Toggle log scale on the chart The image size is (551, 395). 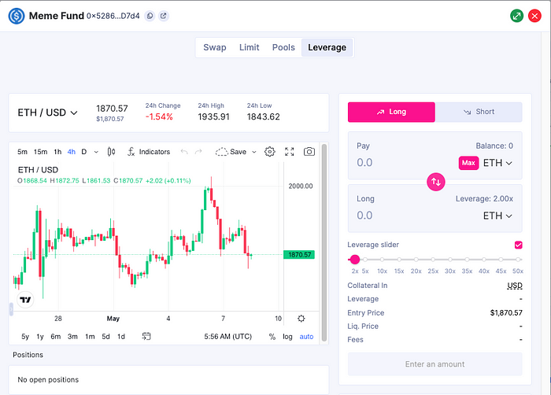coord(288,337)
